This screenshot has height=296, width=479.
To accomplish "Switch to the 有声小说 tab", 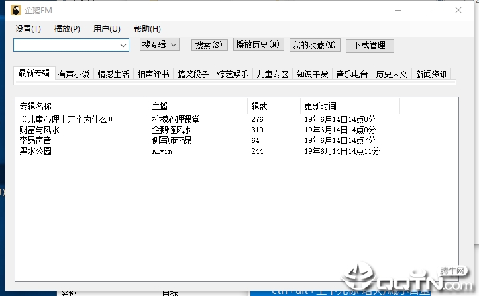I will pos(74,74).
